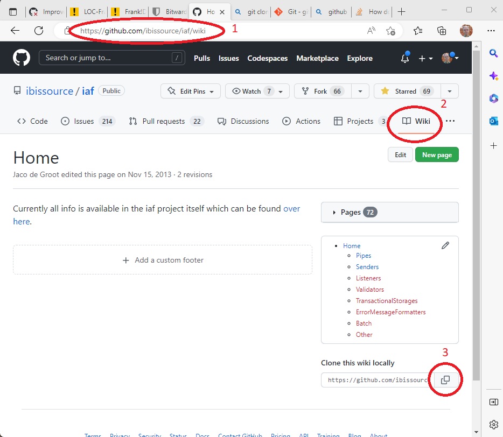This screenshot has width=503, height=437.
Task: Select the Wiki tab
Action: [x=416, y=121]
